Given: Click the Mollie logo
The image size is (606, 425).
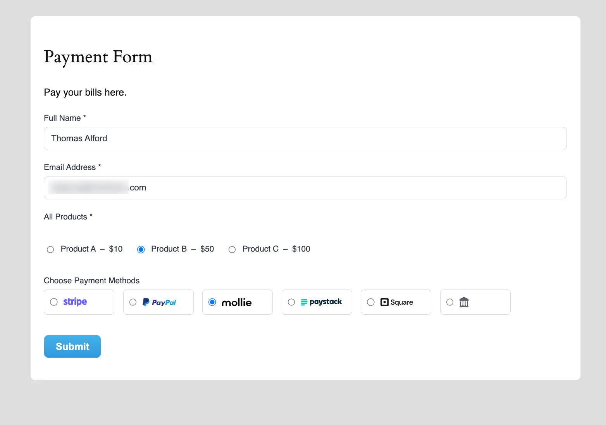Looking at the screenshot, I should (236, 302).
